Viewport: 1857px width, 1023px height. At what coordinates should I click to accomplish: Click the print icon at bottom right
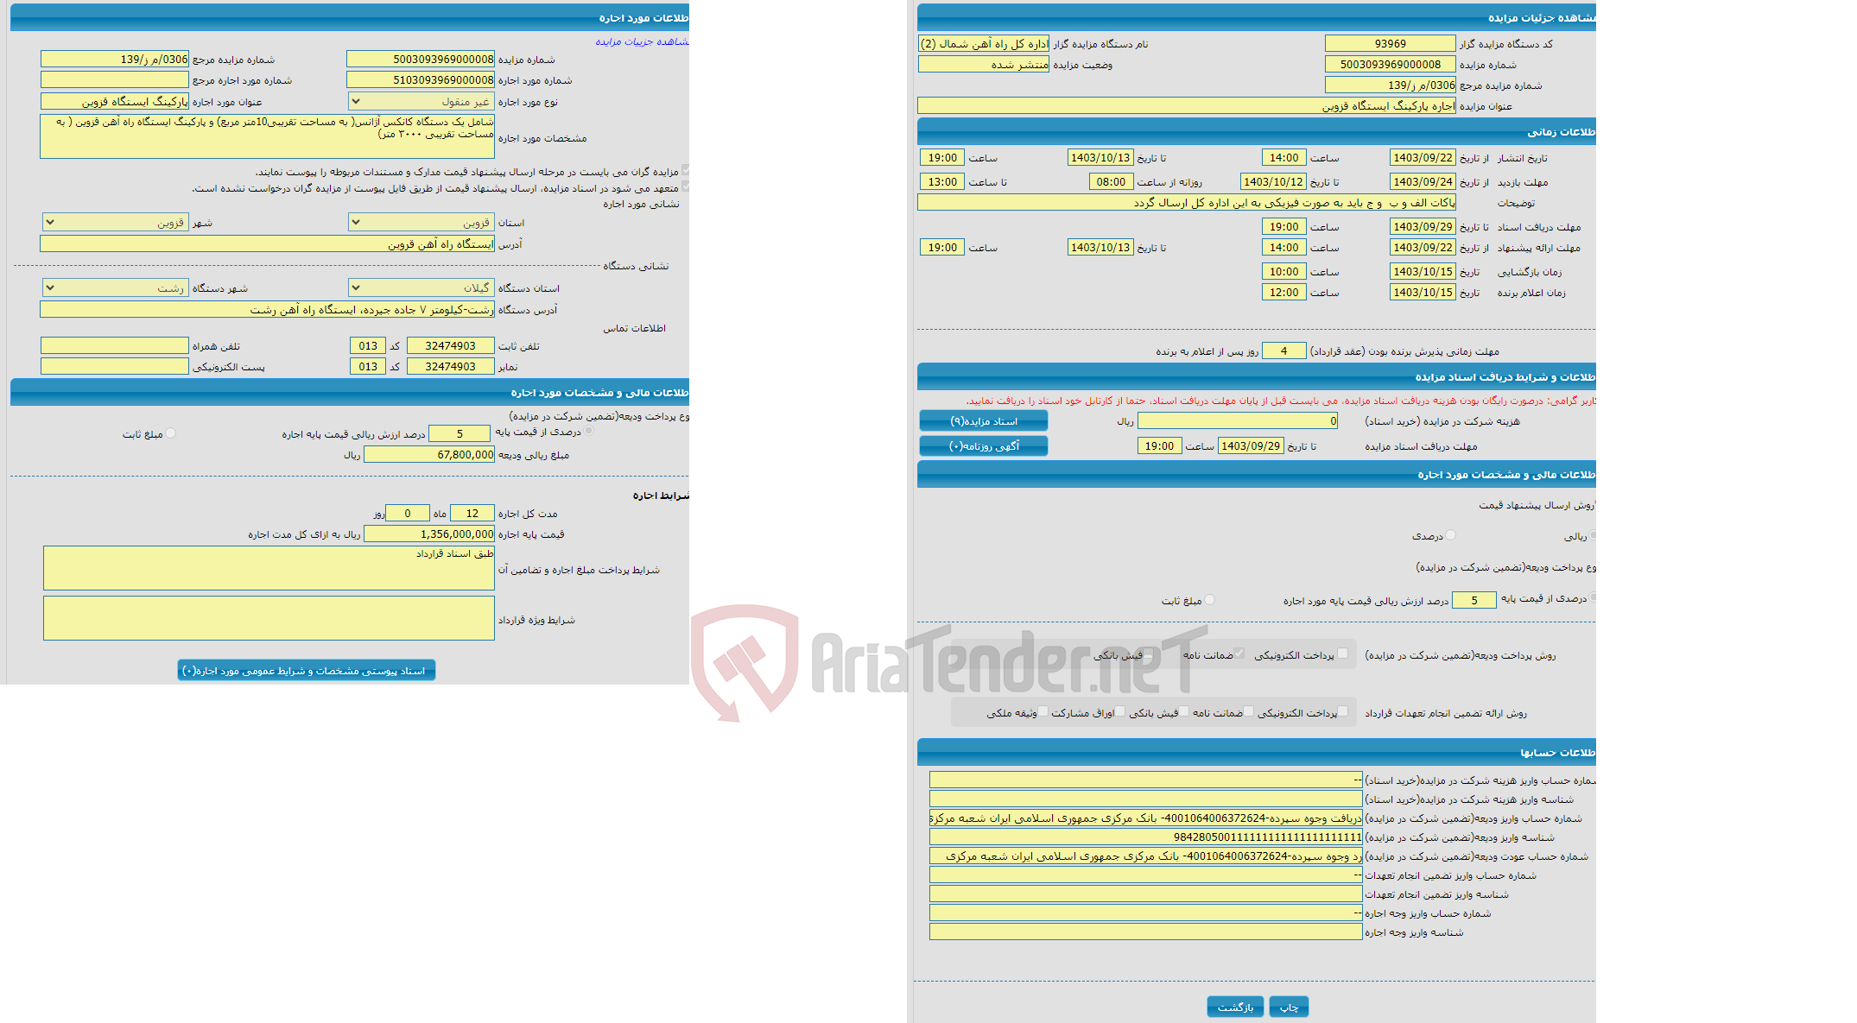(1289, 1001)
